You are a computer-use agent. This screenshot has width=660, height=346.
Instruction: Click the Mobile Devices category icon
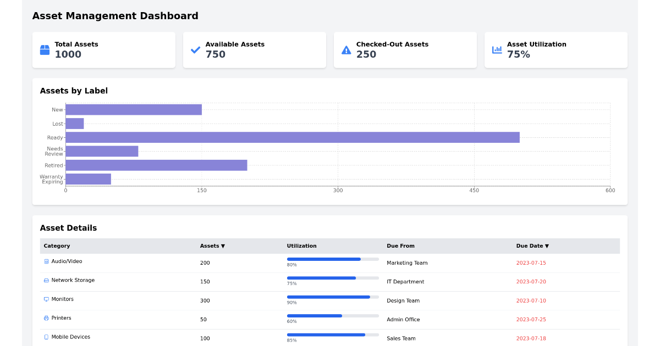point(47,337)
